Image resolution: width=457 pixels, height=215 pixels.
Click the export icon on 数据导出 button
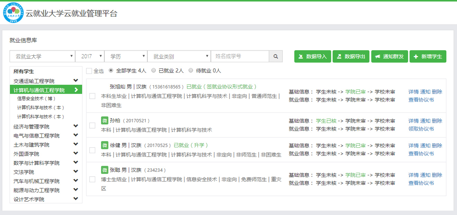point(339,56)
